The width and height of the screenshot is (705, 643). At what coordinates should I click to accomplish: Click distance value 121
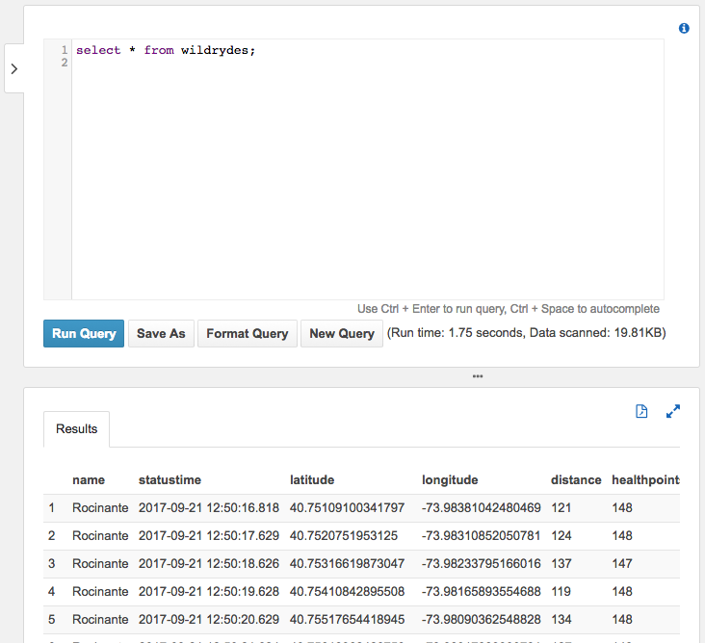pyautogui.click(x=561, y=507)
